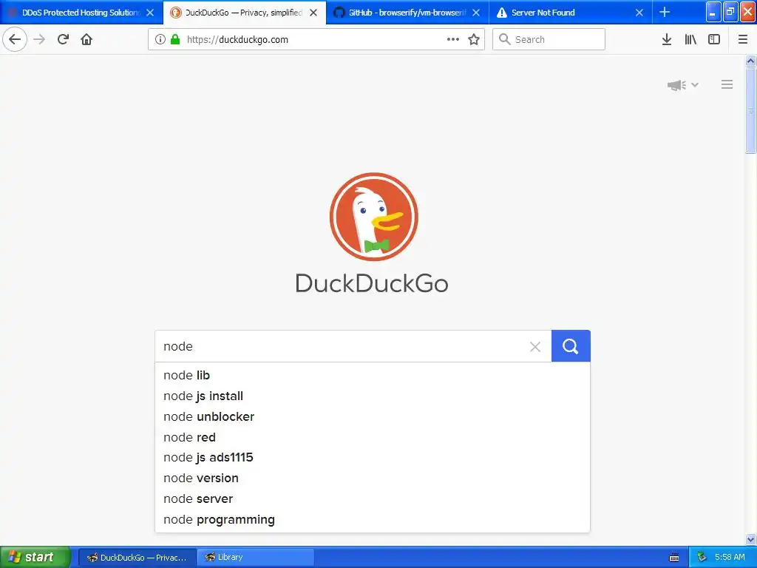Open the Windows Start button
This screenshot has height=568, width=757.
click(35, 557)
